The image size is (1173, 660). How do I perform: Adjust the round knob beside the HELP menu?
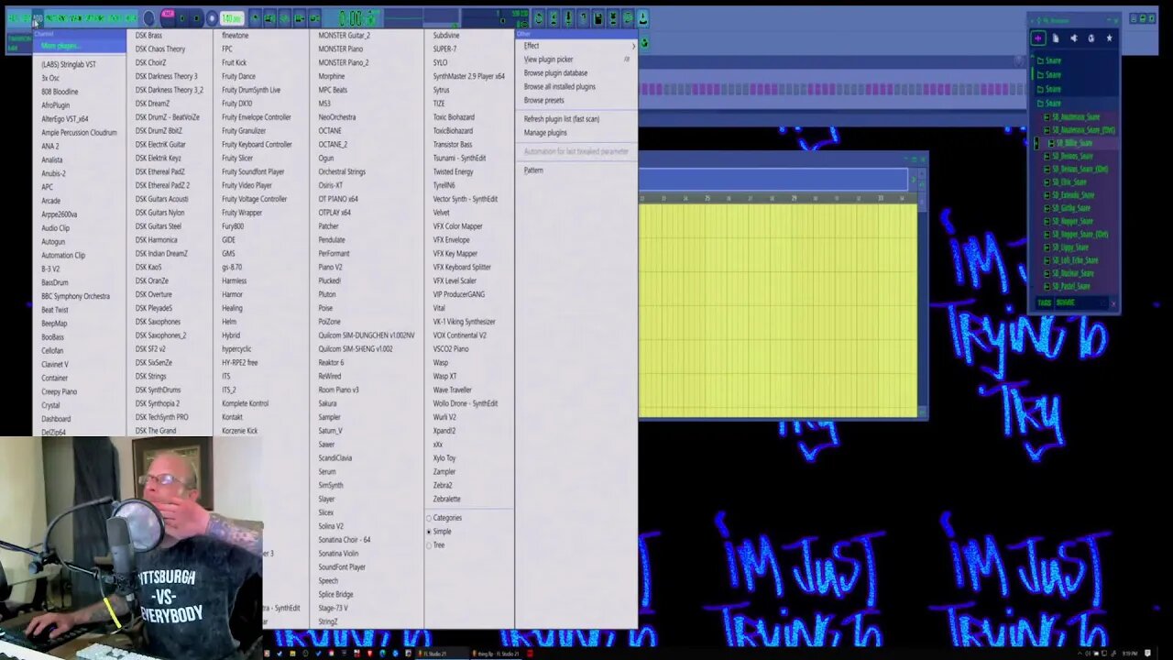150,18
